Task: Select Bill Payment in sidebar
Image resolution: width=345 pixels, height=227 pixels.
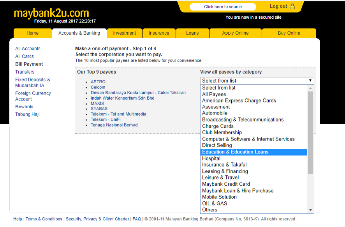Action: [29, 64]
